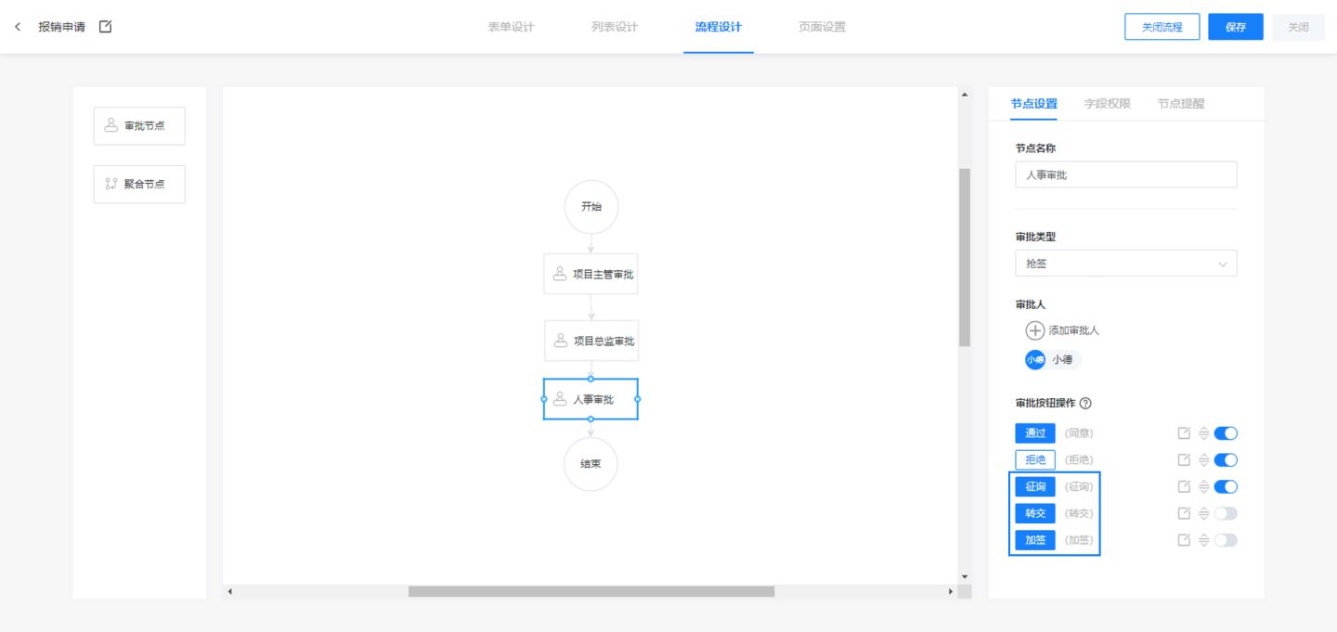
Task: Click the canvas horizontal scrollbar thumb
Action: point(591,591)
